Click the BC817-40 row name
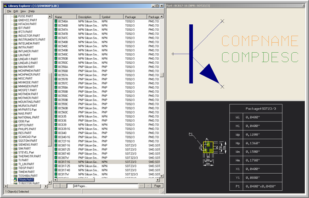 point(64,170)
